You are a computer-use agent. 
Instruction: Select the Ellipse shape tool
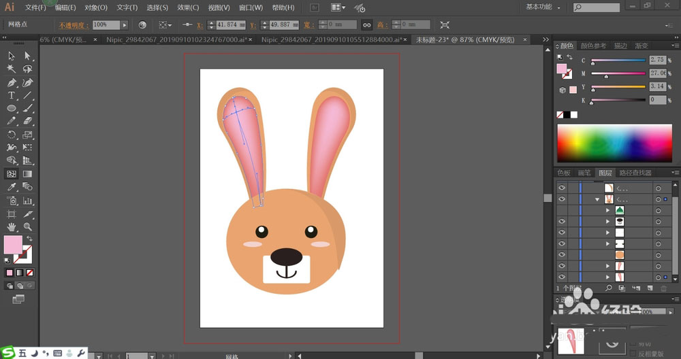click(12, 108)
